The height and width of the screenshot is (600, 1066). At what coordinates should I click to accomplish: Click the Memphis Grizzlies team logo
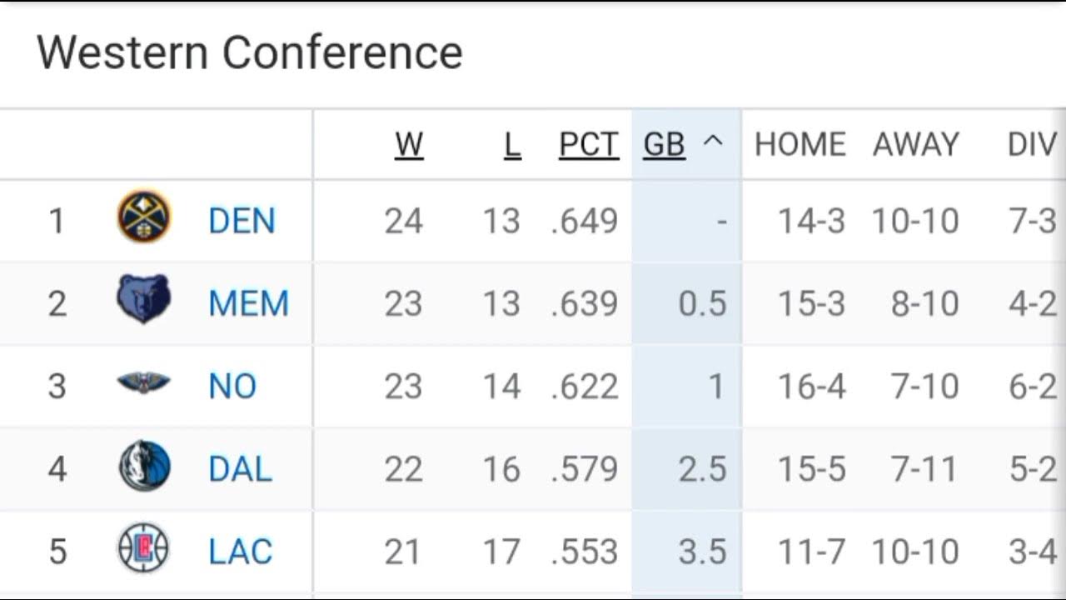pyautogui.click(x=144, y=299)
